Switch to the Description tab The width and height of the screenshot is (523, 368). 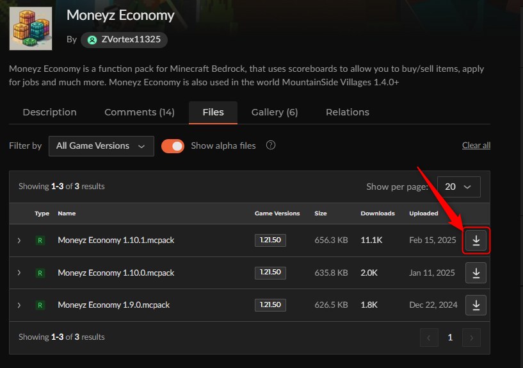pos(50,112)
